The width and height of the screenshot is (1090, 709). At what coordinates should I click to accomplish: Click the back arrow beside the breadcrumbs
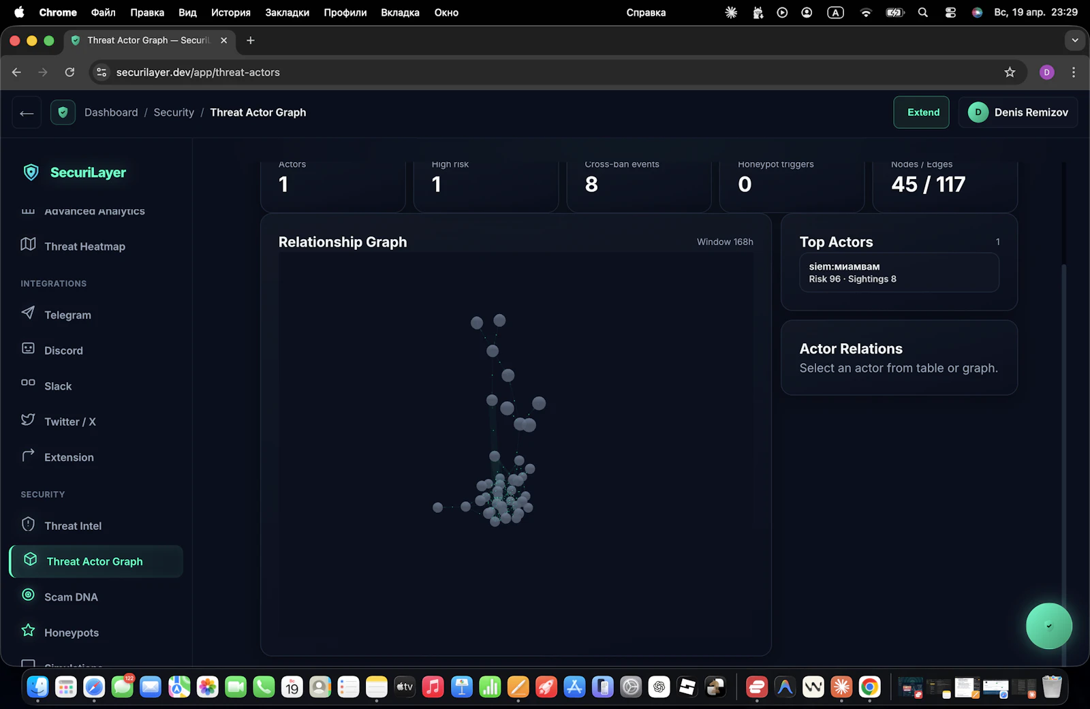point(26,112)
